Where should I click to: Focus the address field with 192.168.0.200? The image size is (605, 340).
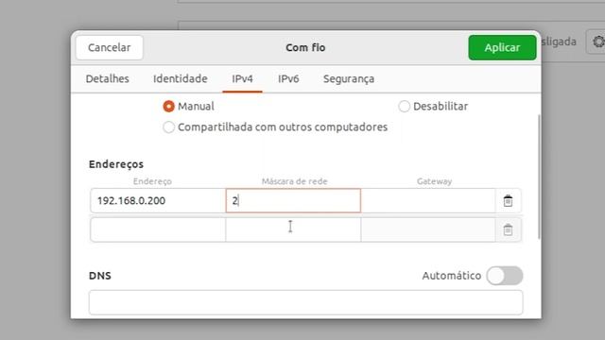158,200
